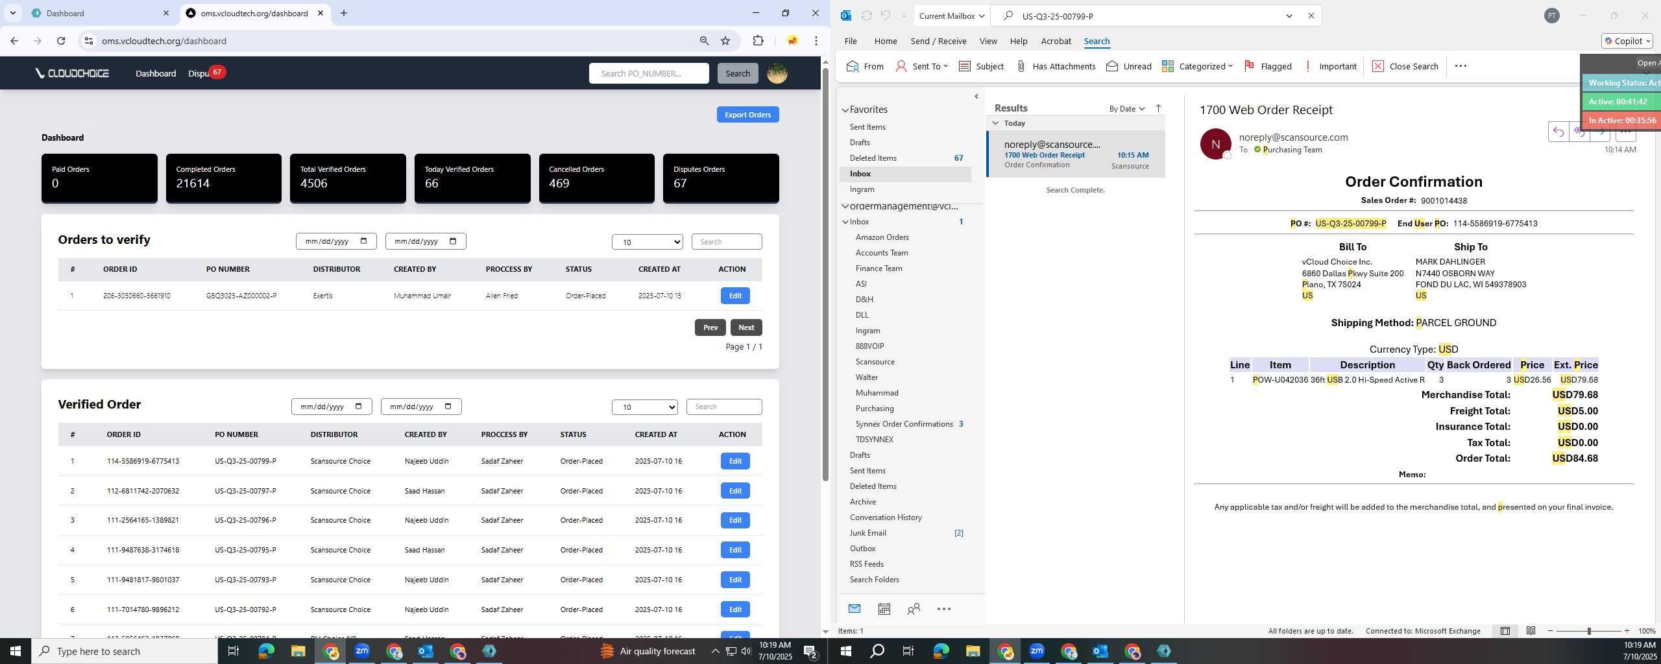This screenshot has height=664, width=1661.
Task: Edit order 206-3050660-5661910
Action: click(x=735, y=296)
